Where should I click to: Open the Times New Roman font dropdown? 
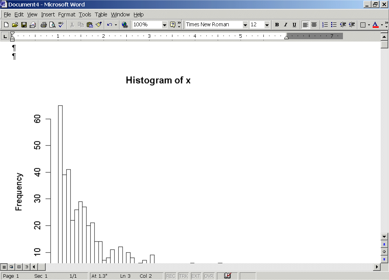245,25
